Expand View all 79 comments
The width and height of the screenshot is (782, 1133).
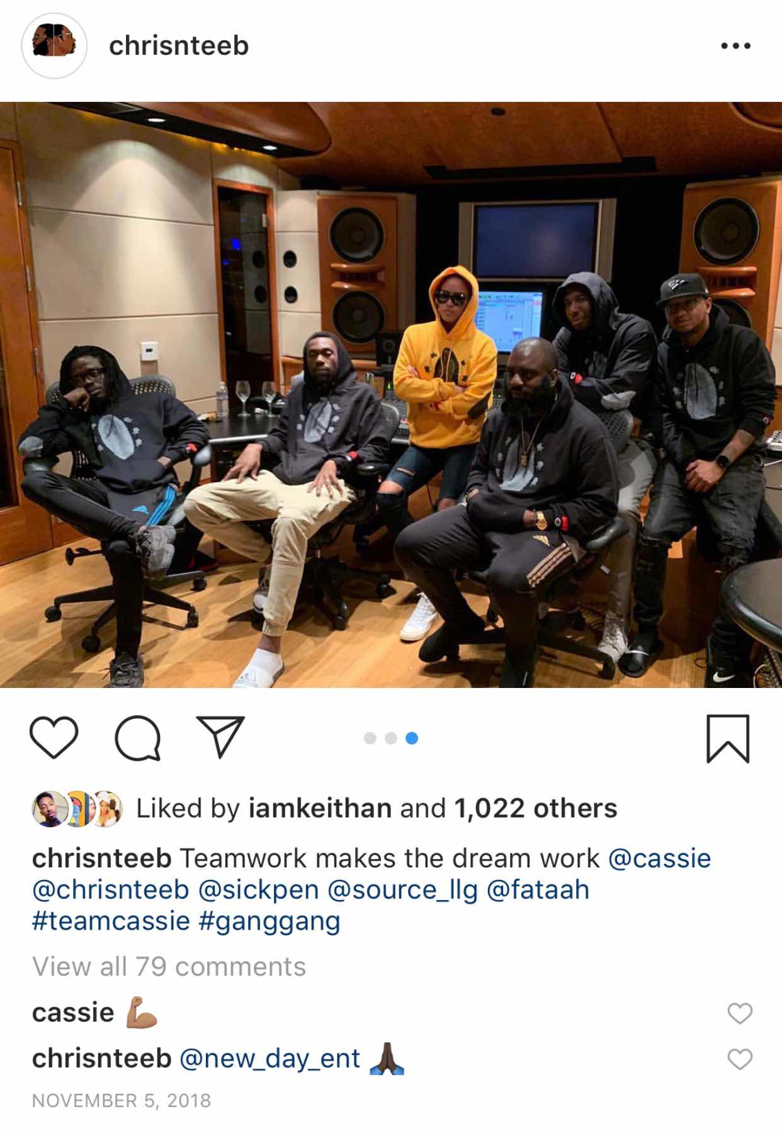(169, 966)
